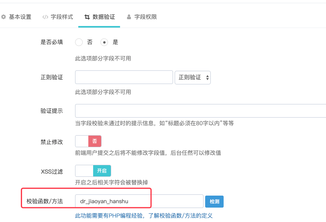
Task: Toggle the XSS过滤 switch
Action: pos(93,171)
